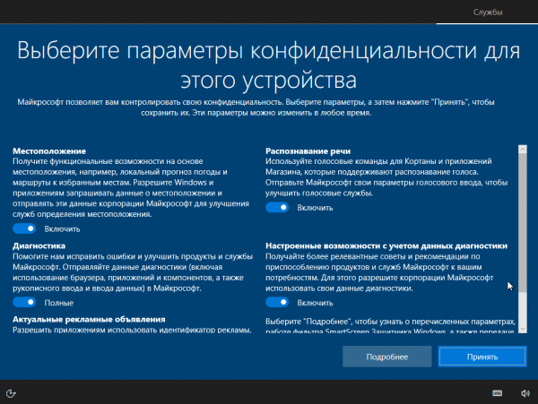Click the Местоположение heading
This screenshot has height=404, width=538.
49,151
